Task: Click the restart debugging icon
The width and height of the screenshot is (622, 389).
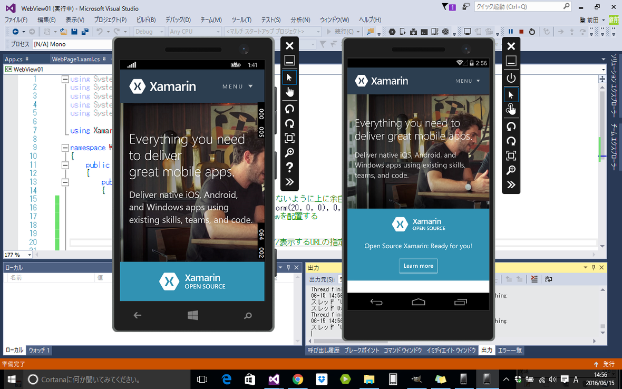Action: 532,32
